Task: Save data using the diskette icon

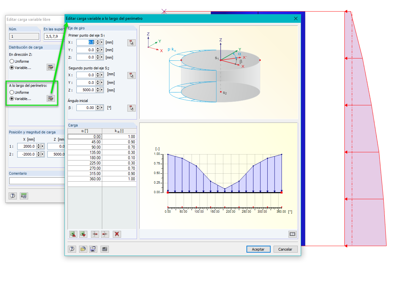Action: 93,249
